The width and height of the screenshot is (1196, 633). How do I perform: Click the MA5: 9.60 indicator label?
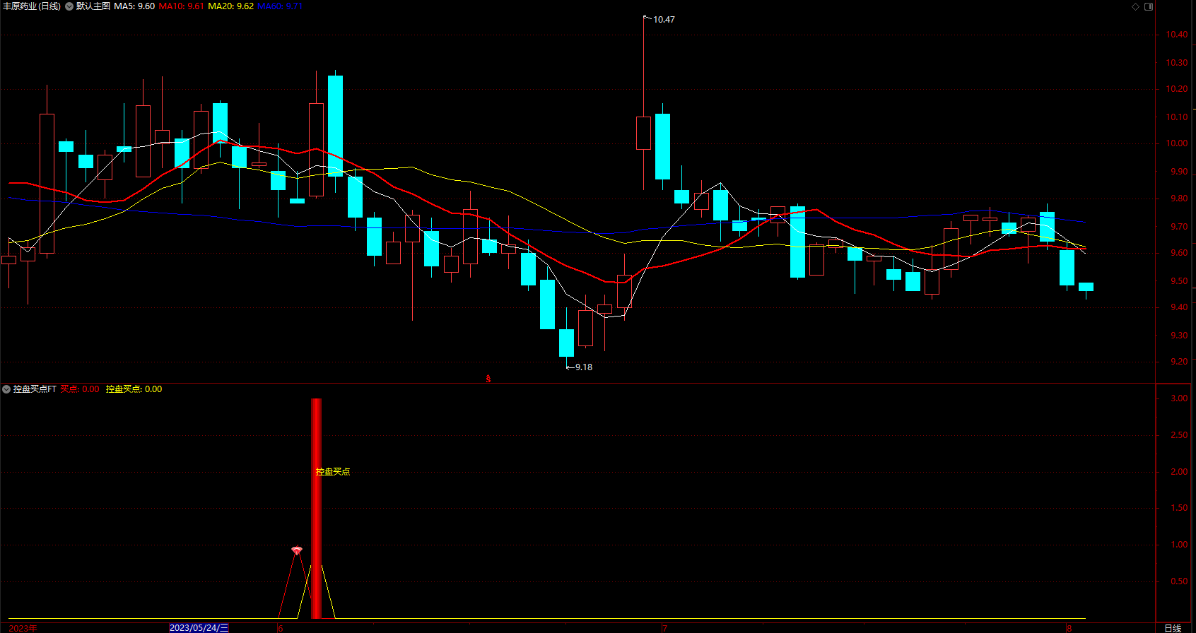134,6
